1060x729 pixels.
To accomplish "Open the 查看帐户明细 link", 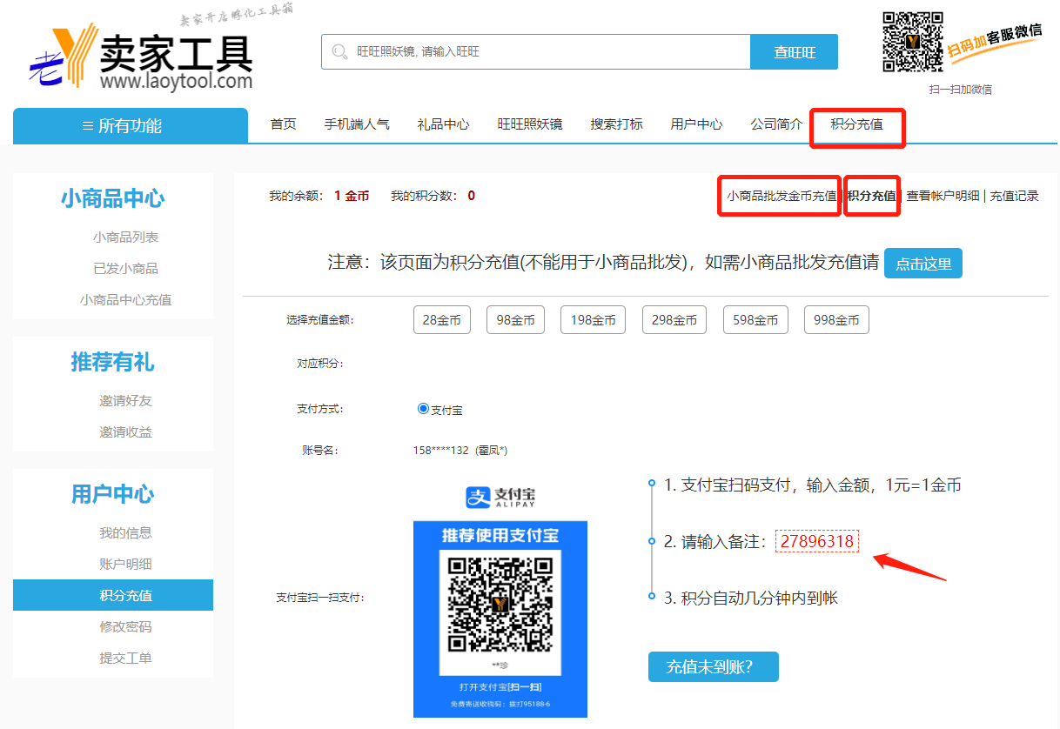I will click(x=943, y=196).
